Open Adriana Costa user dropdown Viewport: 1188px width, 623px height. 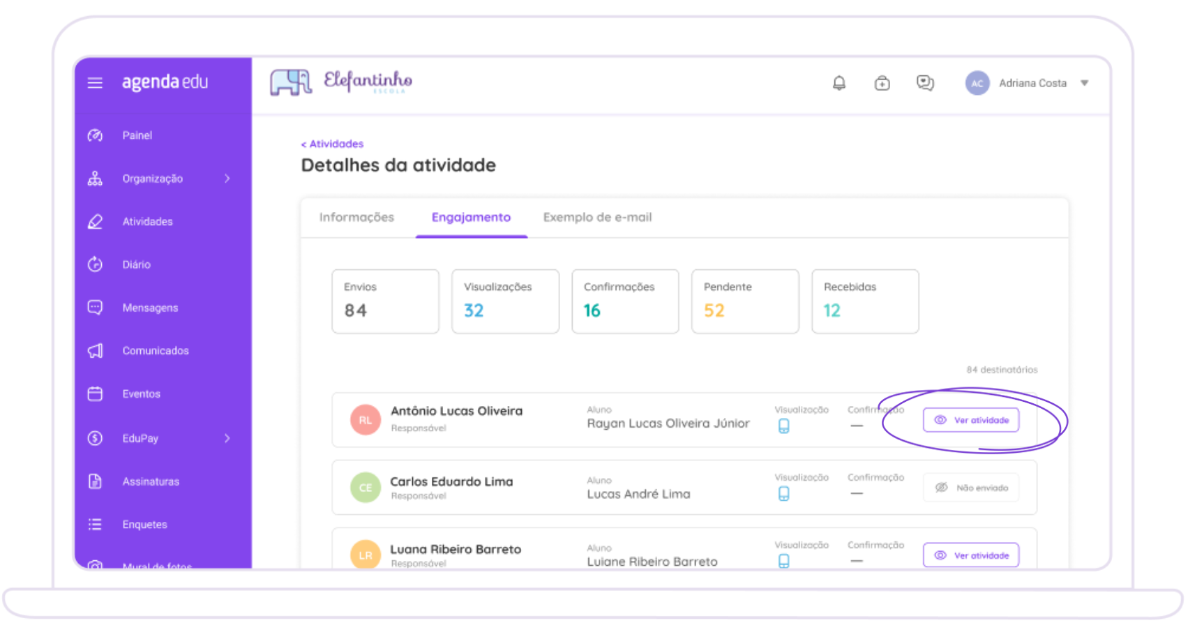[x=1027, y=83]
